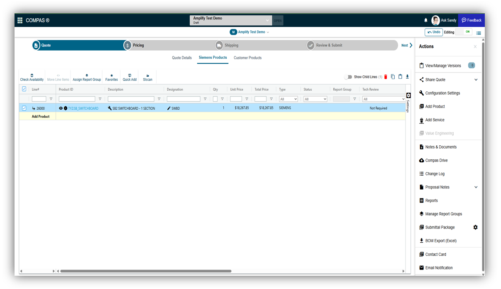Switch to the Quote Details tab
The width and height of the screenshot is (501, 289).
point(182,58)
